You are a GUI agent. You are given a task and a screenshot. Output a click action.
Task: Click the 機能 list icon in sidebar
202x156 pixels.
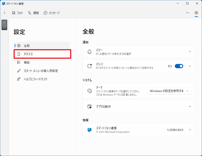(19, 62)
